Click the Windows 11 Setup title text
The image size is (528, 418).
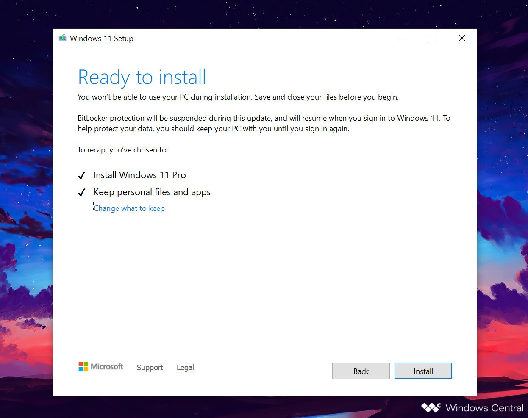click(102, 39)
